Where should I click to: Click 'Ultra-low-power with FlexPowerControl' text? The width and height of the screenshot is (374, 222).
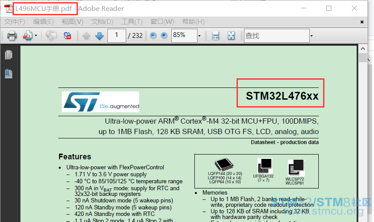click(115, 167)
